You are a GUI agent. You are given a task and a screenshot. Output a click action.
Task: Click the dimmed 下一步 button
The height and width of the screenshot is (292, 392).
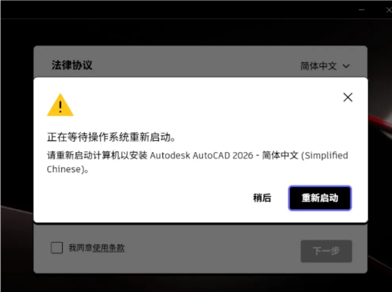tap(326, 251)
